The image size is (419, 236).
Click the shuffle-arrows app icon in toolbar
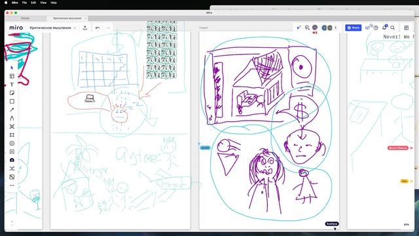coord(12,168)
